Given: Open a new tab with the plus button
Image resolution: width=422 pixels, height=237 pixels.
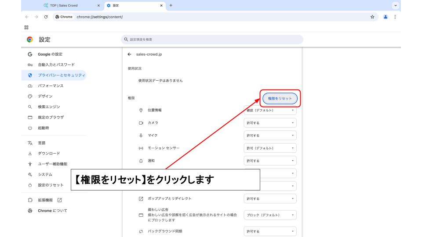Looking at the screenshot, I should coord(171,5).
